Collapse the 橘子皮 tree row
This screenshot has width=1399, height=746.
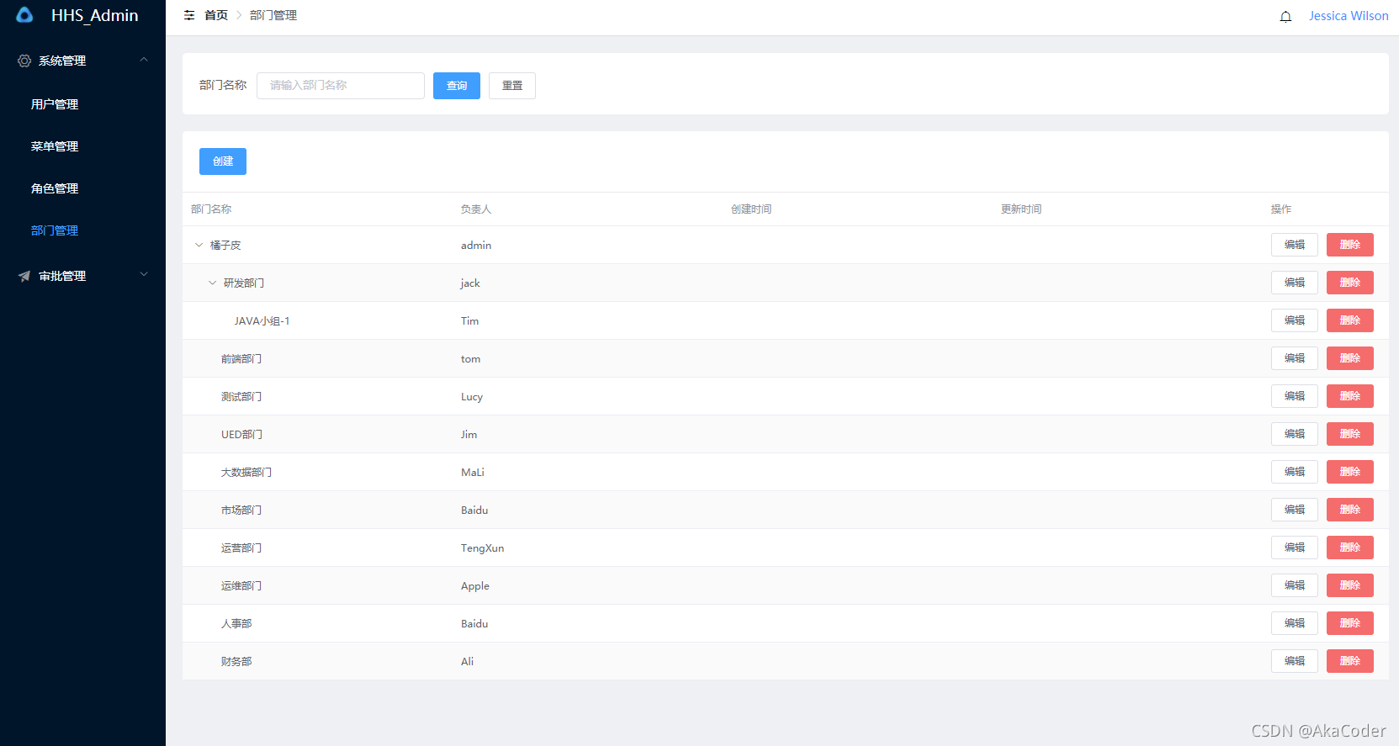[199, 245]
